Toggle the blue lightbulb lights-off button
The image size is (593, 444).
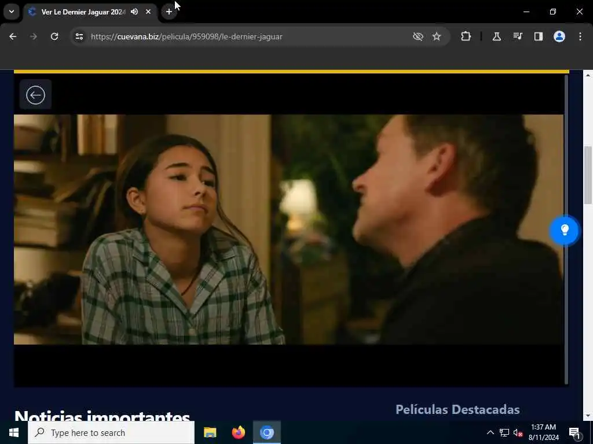[x=564, y=230]
